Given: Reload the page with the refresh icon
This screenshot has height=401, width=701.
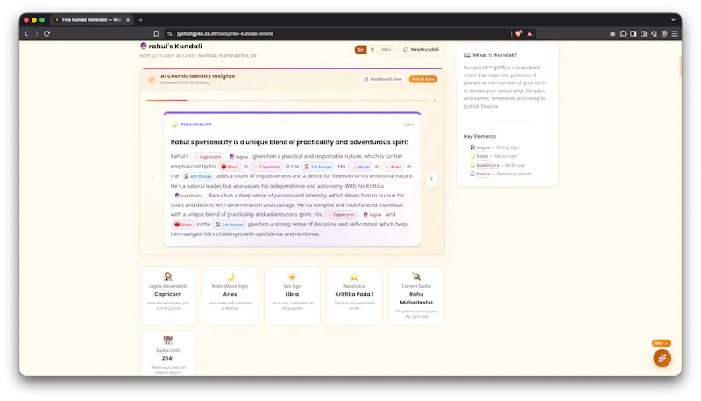Looking at the screenshot, I should [x=47, y=33].
